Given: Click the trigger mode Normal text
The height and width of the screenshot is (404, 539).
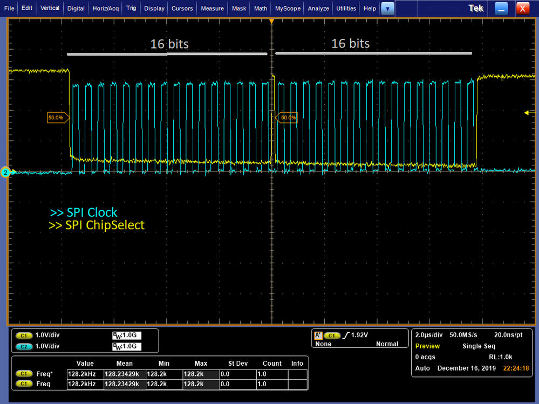Looking at the screenshot, I should click(387, 344).
